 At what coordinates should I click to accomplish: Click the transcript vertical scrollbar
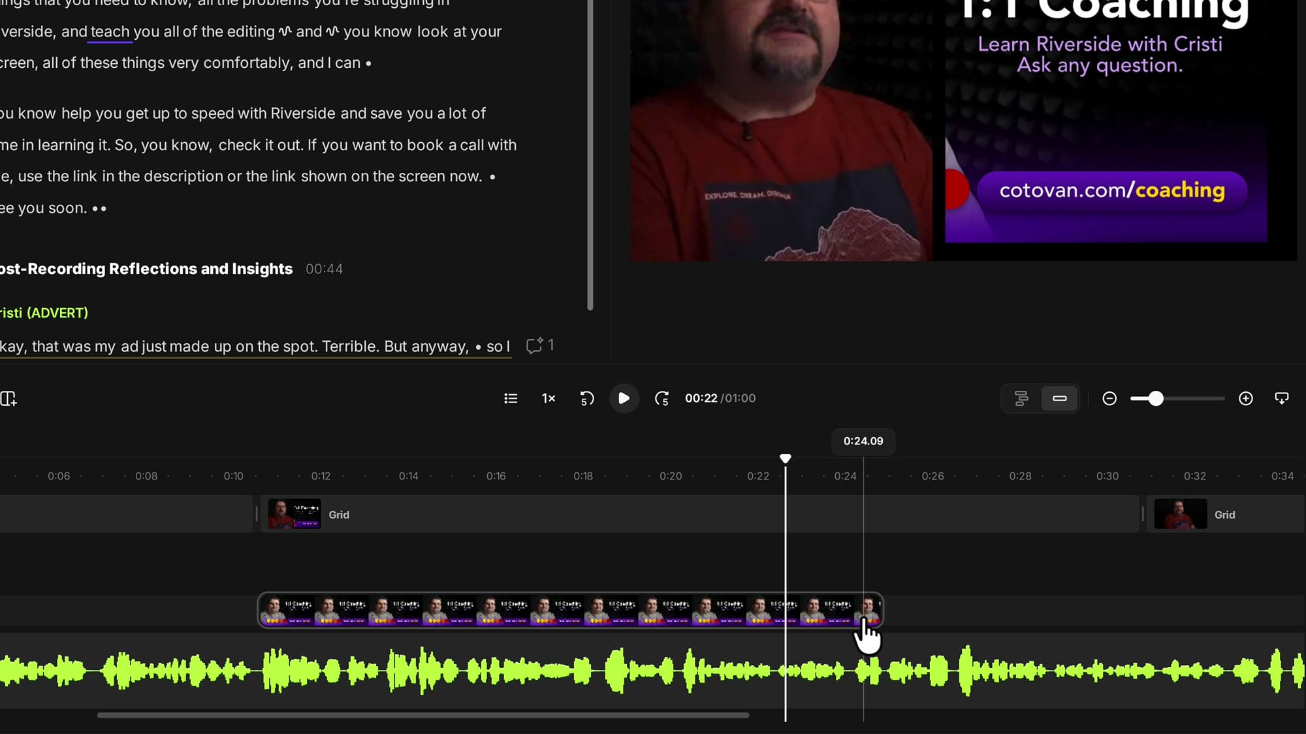(x=590, y=155)
